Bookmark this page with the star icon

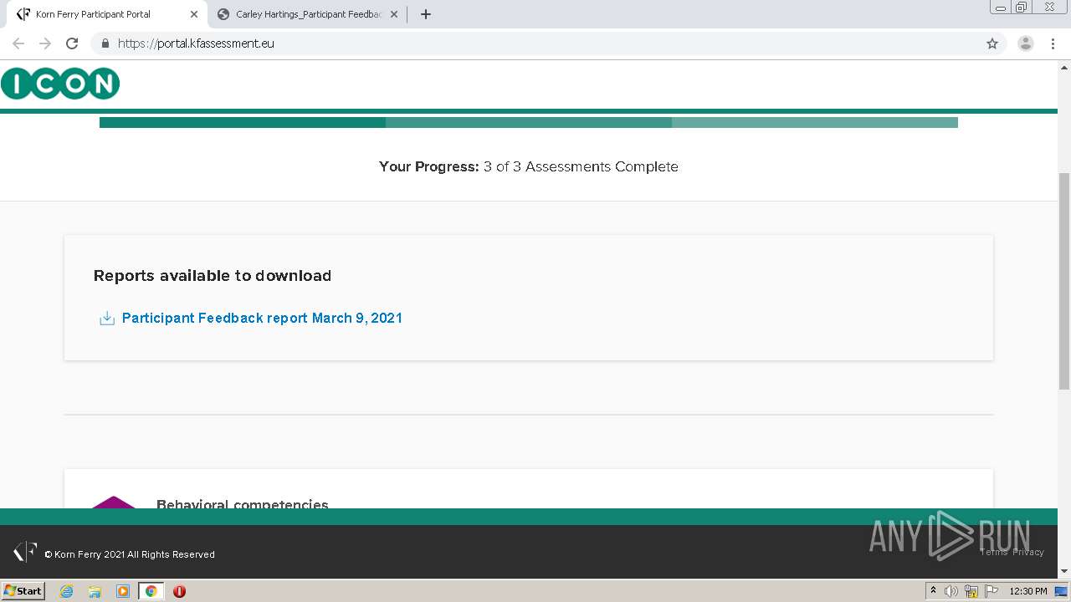click(x=992, y=43)
